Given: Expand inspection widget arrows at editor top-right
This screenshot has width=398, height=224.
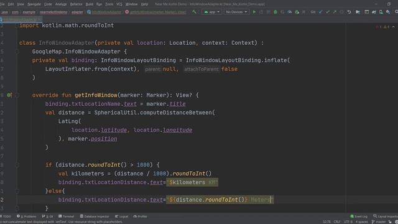Looking at the screenshot, I should point(394,27).
